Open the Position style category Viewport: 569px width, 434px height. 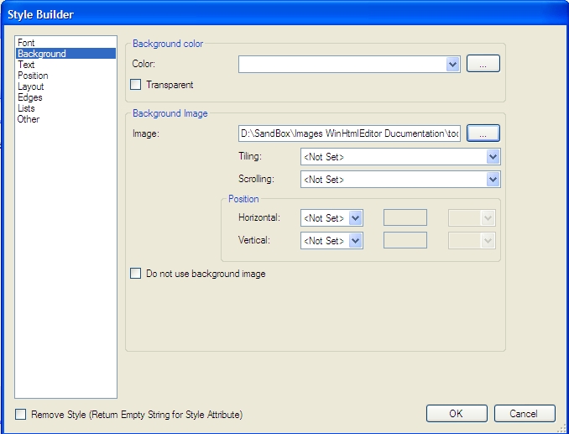(x=33, y=76)
